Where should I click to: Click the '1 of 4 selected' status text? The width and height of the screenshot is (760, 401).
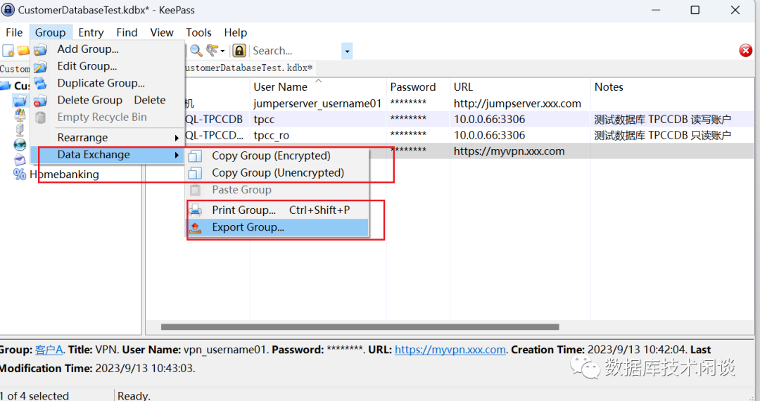tap(35, 395)
